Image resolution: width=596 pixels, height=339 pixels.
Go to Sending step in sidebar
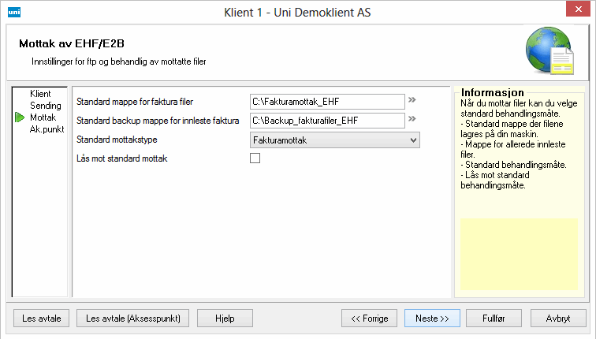[45, 106]
